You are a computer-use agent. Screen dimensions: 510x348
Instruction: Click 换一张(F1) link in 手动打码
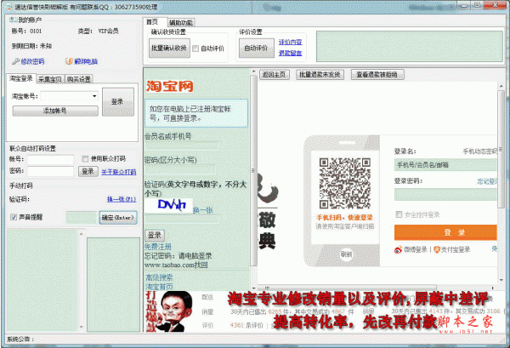pos(122,199)
